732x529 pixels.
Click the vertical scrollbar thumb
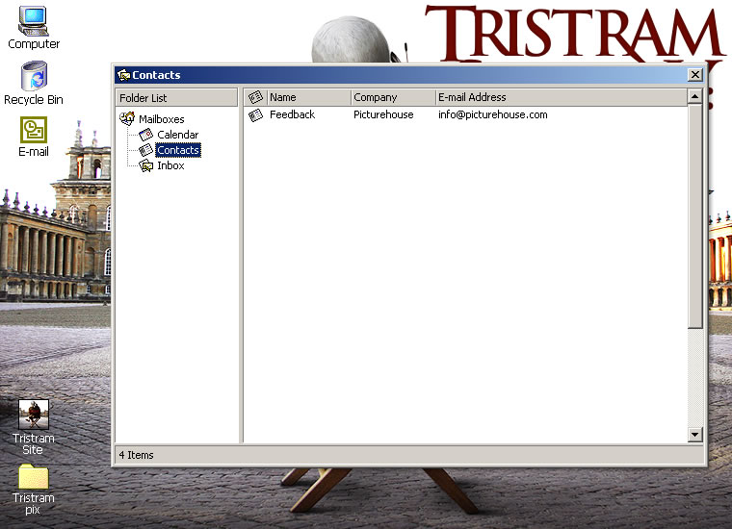point(695,216)
